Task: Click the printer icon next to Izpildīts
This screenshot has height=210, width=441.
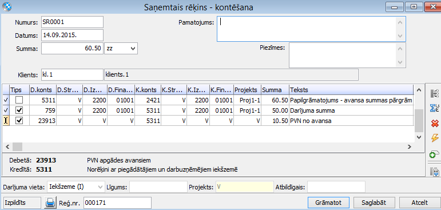Action: tap(50, 203)
